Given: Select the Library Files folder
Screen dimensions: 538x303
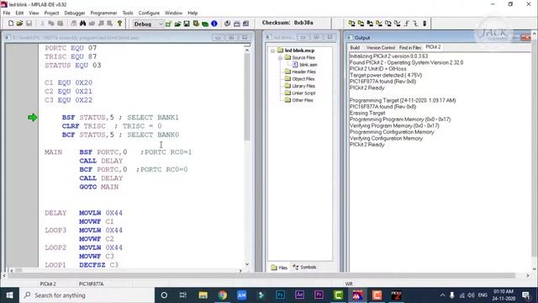Looking at the screenshot, I should coord(300,86).
